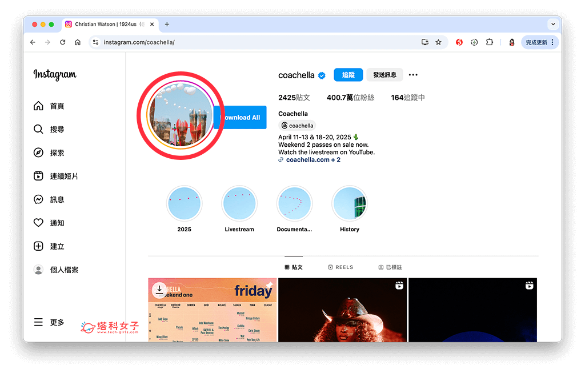The width and height of the screenshot is (585, 373).
Task: Open Messages (訊息) in the sidebar
Action: tap(49, 199)
